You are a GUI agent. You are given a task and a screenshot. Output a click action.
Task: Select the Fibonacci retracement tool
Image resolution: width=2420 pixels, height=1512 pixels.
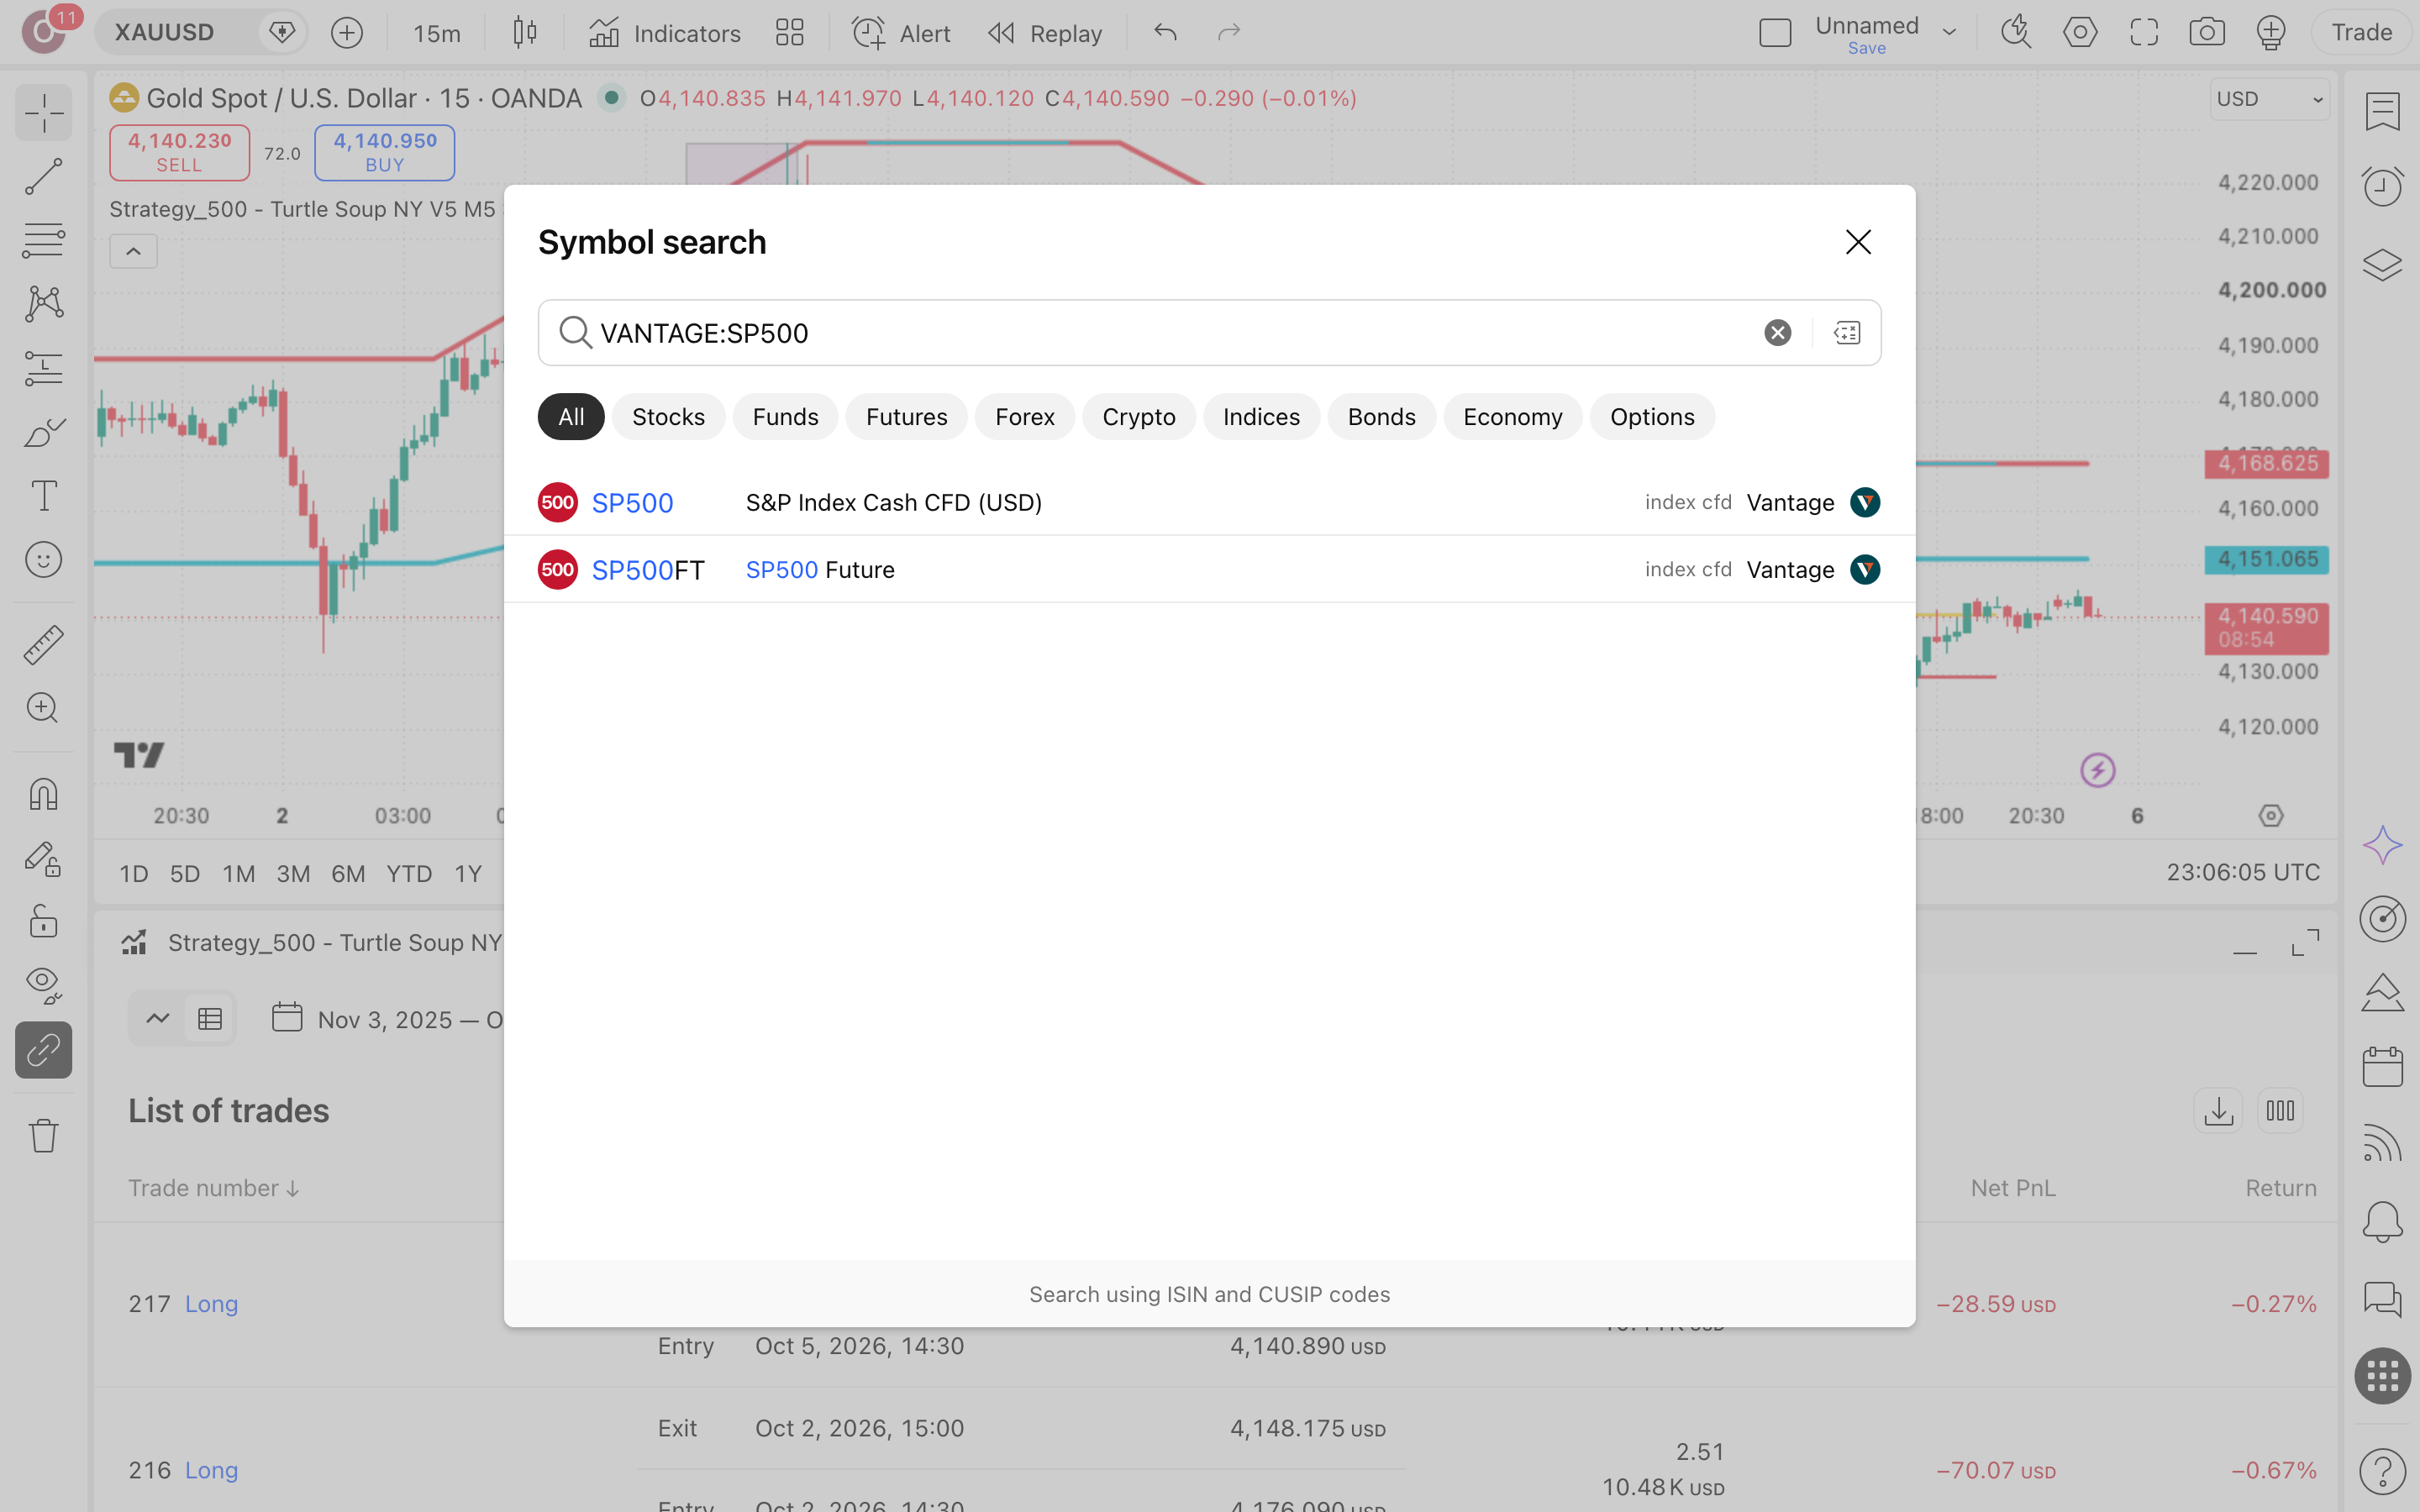43,240
